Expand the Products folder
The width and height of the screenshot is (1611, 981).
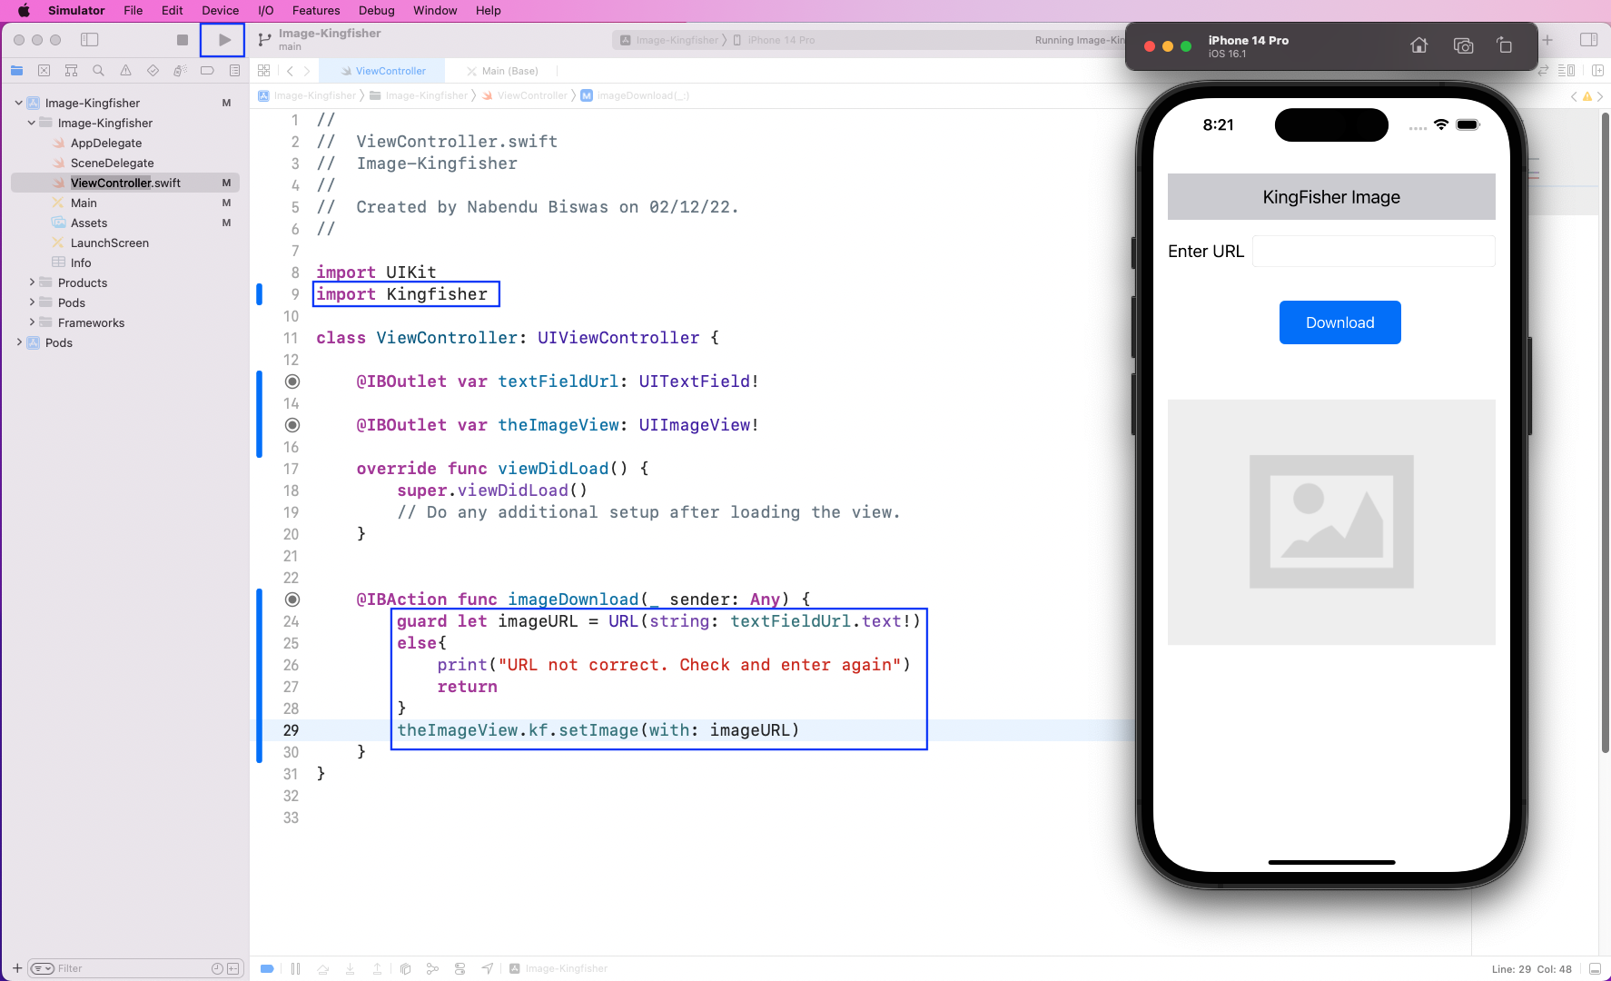(32, 282)
